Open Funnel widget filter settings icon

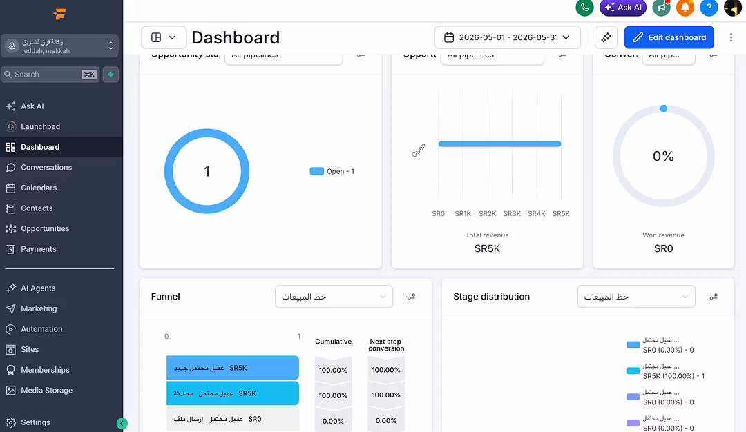(411, 297)
